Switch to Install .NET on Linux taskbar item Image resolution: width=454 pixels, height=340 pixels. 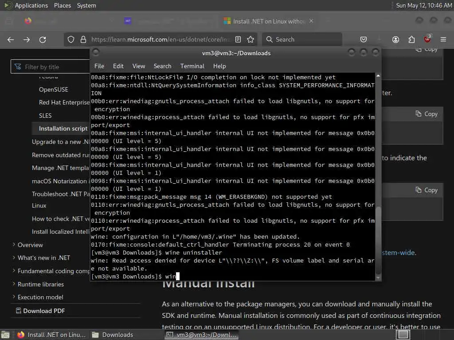pos(51,335)
